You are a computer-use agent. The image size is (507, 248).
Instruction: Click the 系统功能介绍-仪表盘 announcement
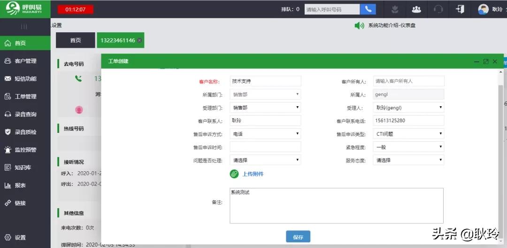[x=392, y=25]
